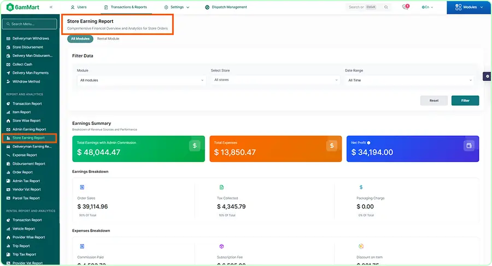Screen dimensions: 492x266
Task: Click the Filter button
Action: click(x=465, y=101)
